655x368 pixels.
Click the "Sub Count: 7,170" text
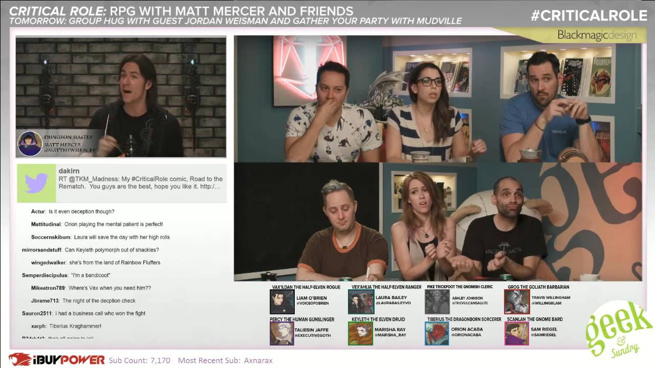click(139, 360)
